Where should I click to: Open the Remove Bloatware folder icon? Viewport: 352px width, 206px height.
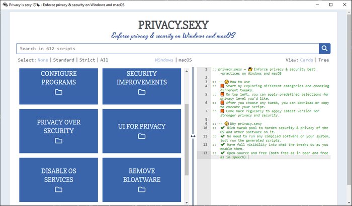(x=142, y=189)
